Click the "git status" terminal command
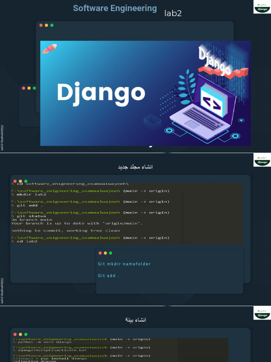This screenshot has height=362, width=271. pos(31,216)
